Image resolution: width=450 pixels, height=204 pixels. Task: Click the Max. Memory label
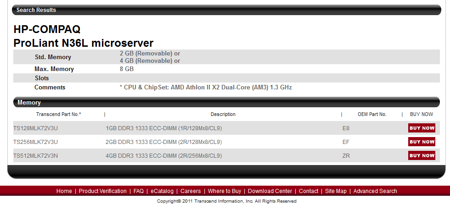(54, 69)
